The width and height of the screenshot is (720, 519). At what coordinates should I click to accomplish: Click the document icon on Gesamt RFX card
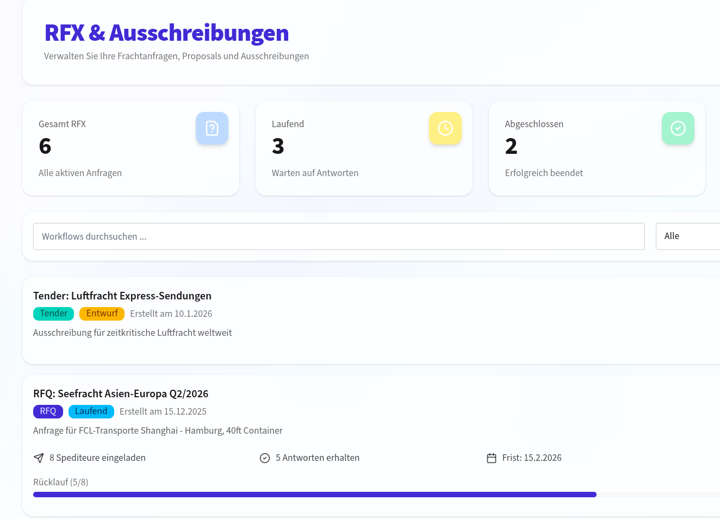212,128
